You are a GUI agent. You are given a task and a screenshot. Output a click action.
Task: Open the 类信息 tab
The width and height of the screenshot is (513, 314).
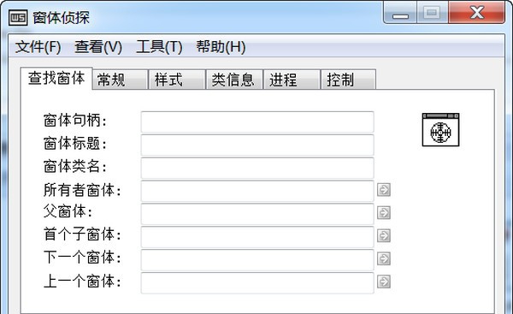coord(234,80)
